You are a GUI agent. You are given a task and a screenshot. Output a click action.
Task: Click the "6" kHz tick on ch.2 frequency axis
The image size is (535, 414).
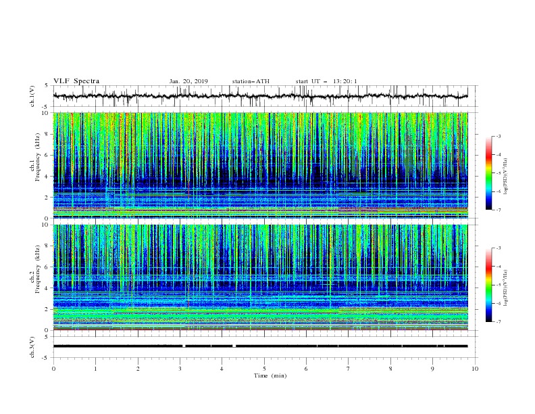(47, 267)
